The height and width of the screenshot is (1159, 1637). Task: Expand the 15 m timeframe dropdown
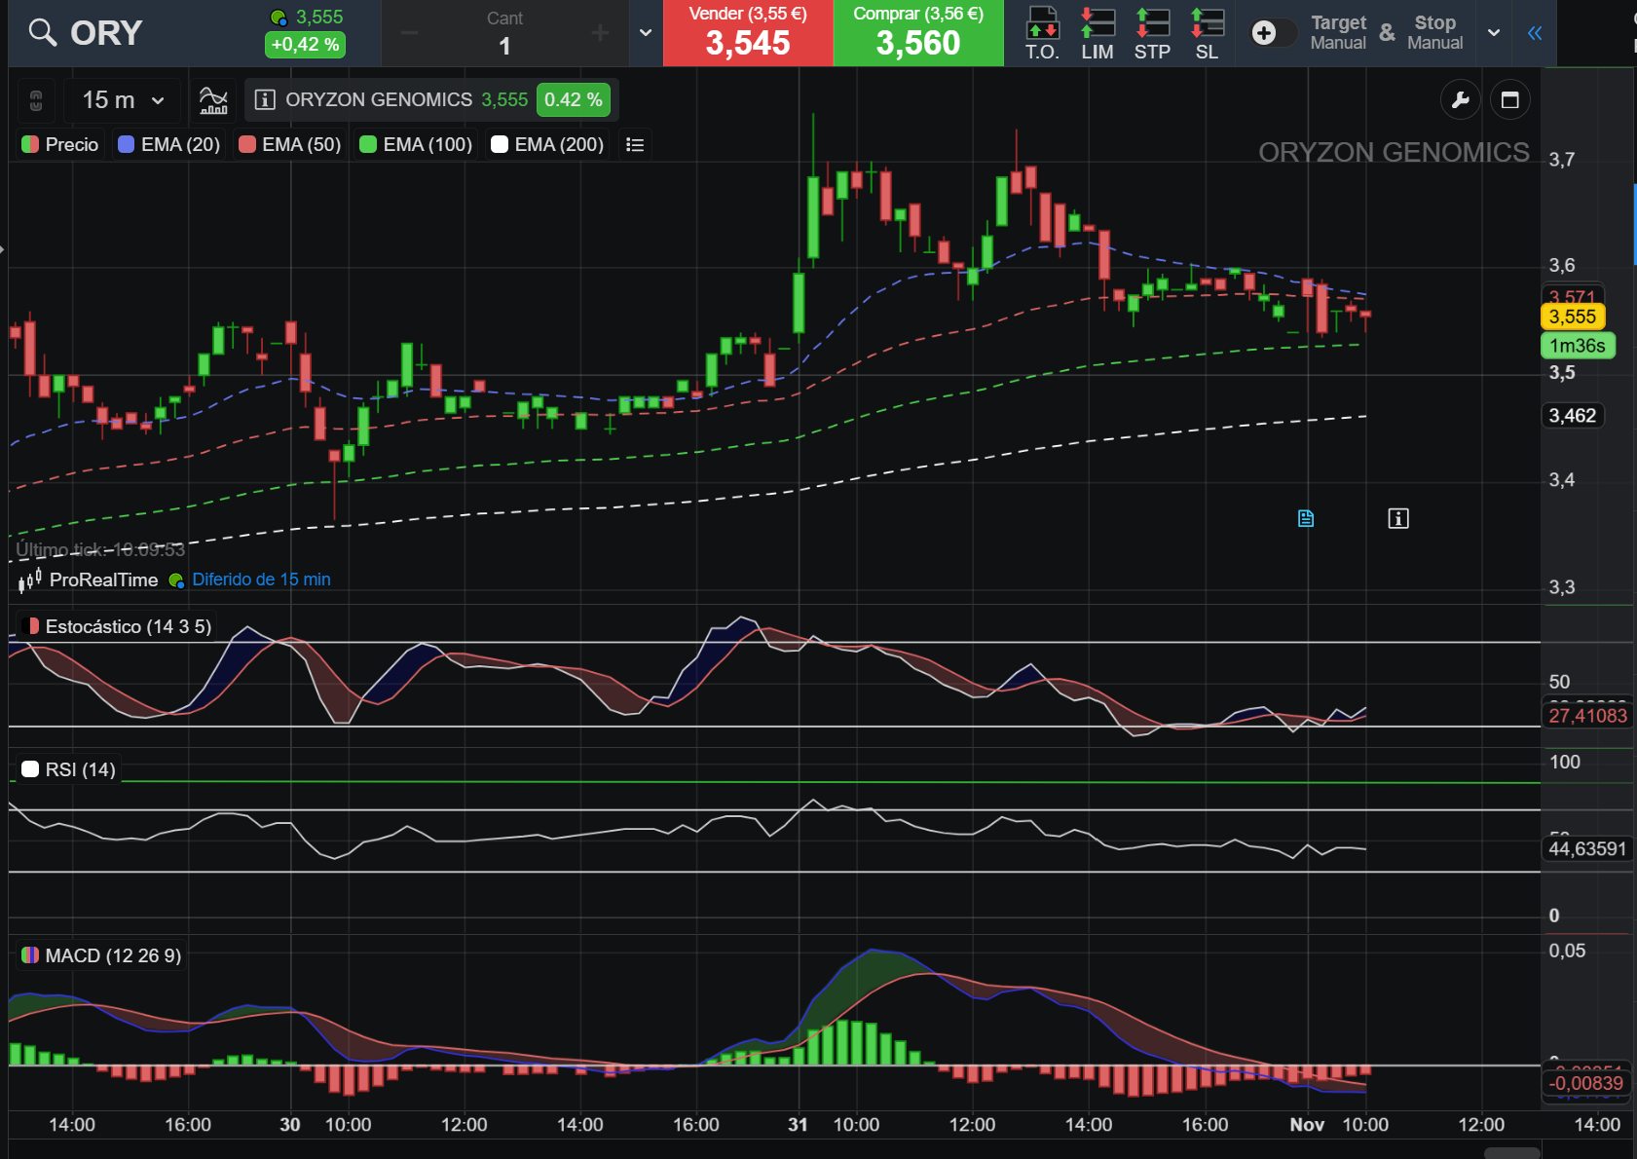tap(123, 99)
